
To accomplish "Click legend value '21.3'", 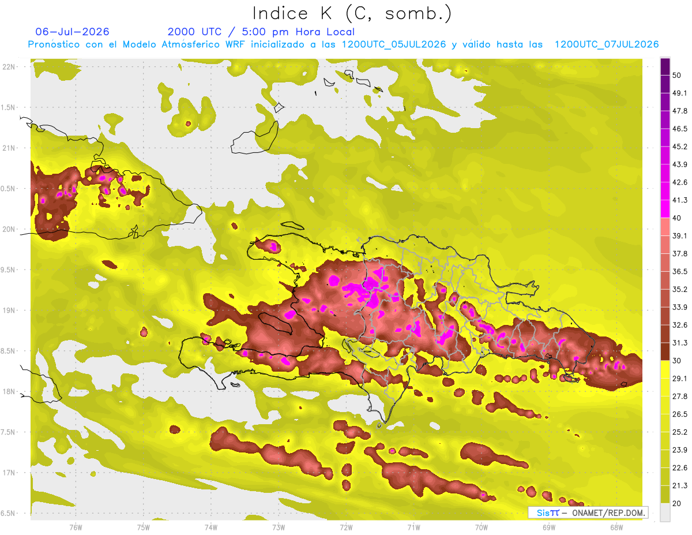I will [x=680, y=485].
